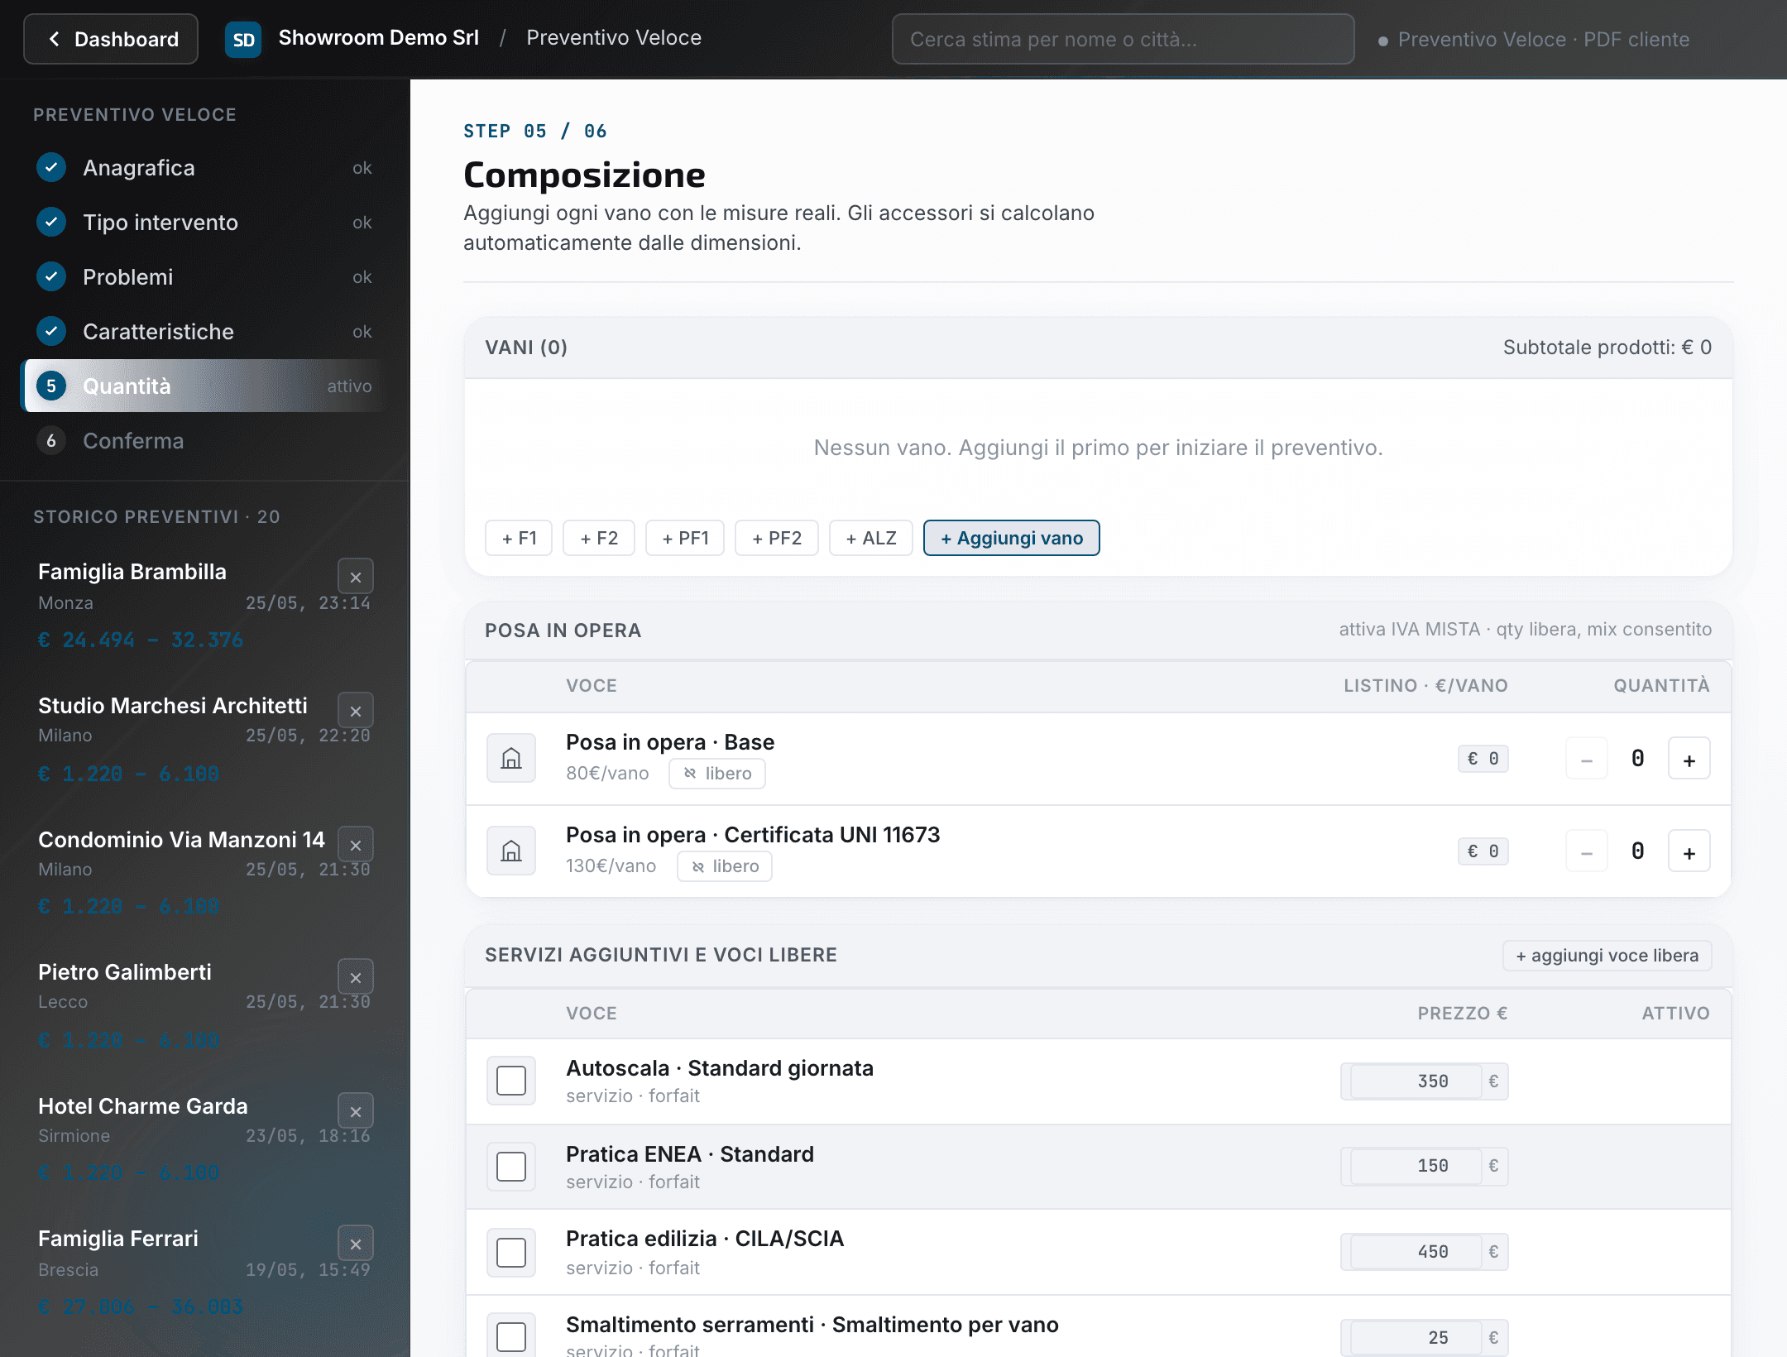Viewport: 1787px width, 1357px height.
Task: Open the Anagrafica step
Action: [205, 168]
